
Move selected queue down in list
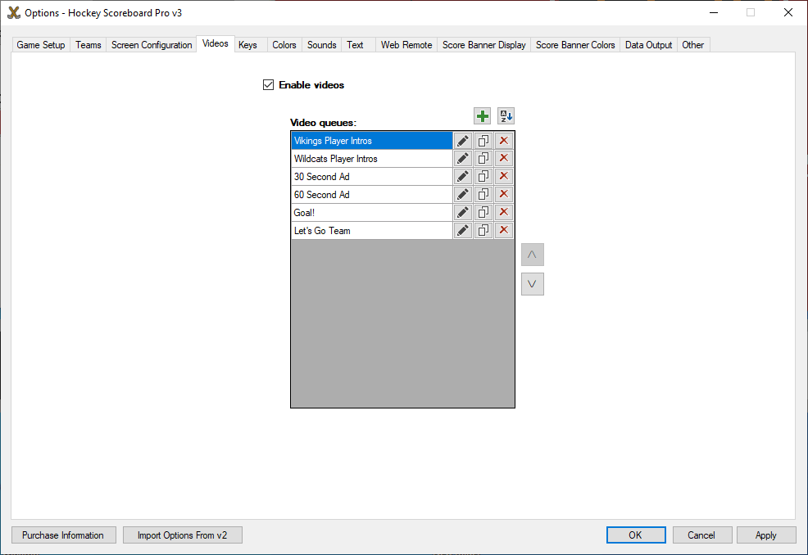point(532,284)
